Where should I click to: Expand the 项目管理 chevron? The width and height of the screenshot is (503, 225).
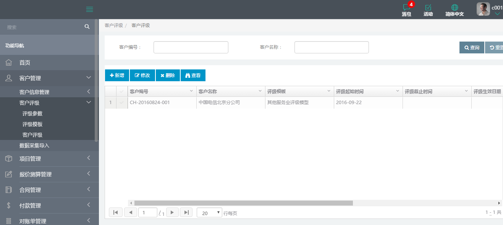pyautogui.click(x=89, y=158)
